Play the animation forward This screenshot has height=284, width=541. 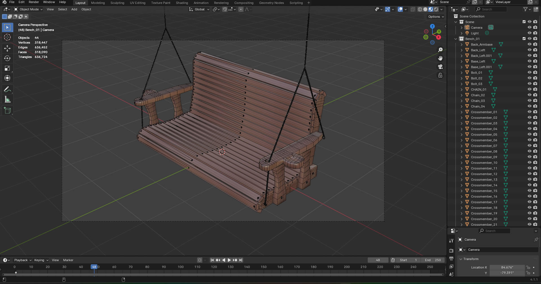[x=229, y=260]
